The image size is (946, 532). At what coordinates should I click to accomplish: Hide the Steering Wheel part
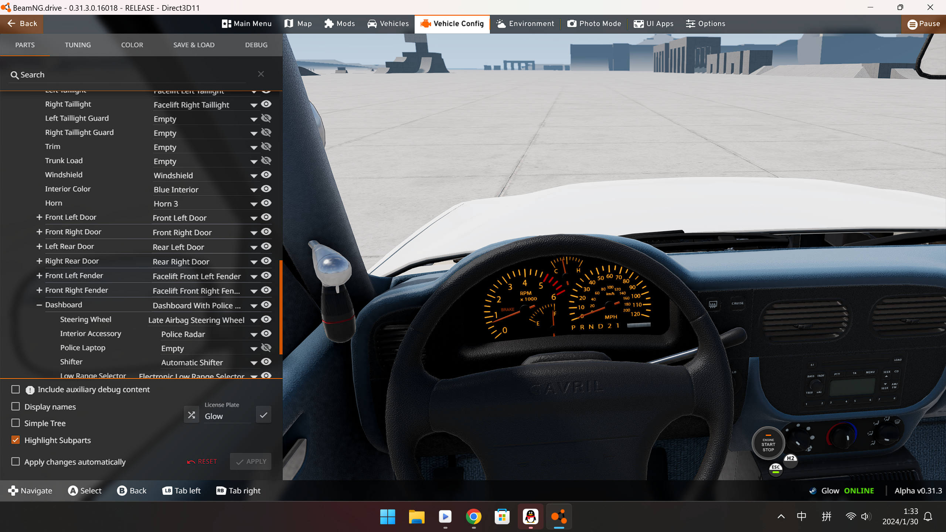[x=266, y=319]
